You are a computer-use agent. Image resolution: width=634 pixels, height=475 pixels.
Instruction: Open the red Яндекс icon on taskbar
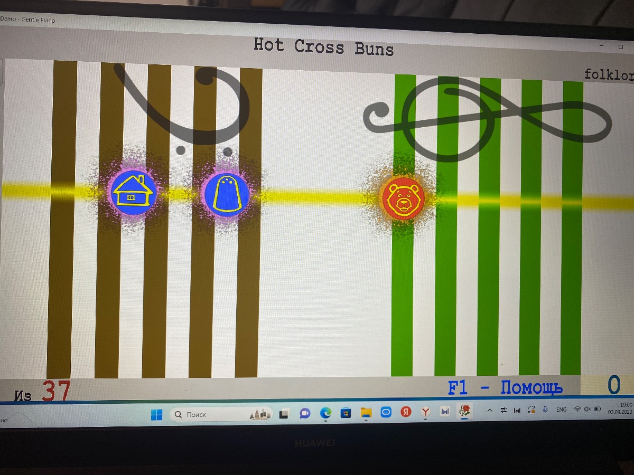coord(406,412)
